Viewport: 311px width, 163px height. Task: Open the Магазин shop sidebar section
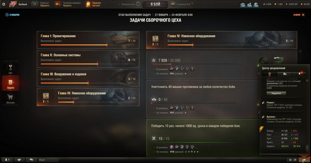[x=10, y=98]
